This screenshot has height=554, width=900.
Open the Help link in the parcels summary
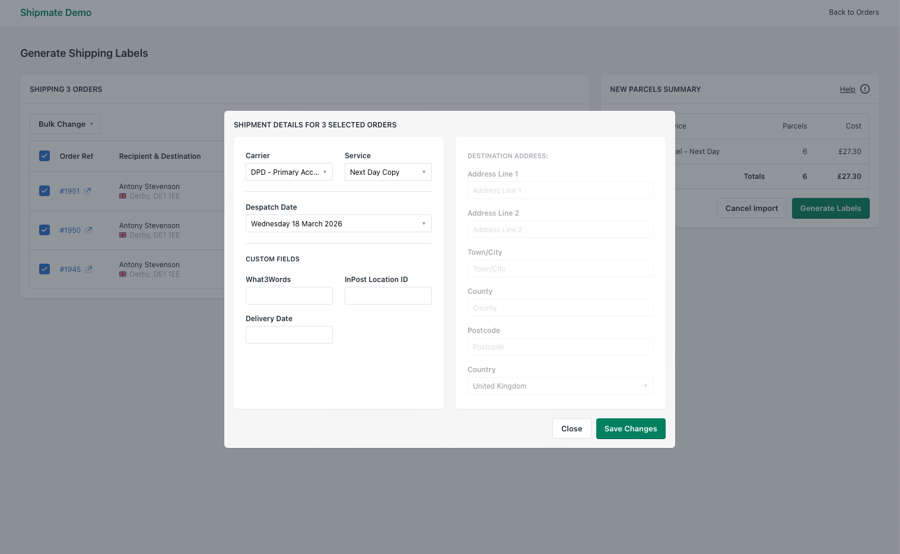(848, 89)
